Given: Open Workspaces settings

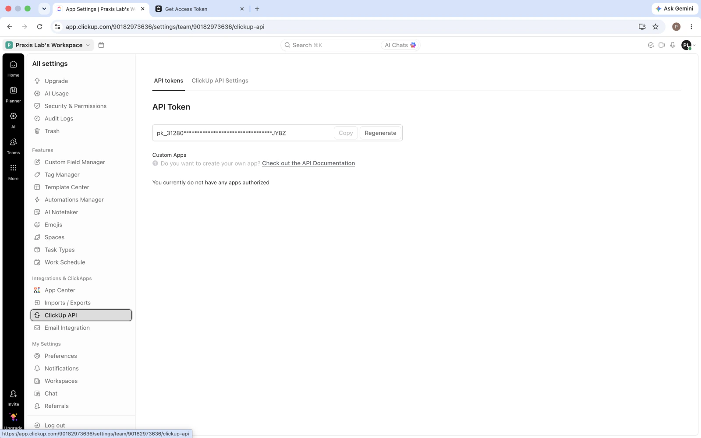Looking at the screenshot, I should tap(81, 381).
